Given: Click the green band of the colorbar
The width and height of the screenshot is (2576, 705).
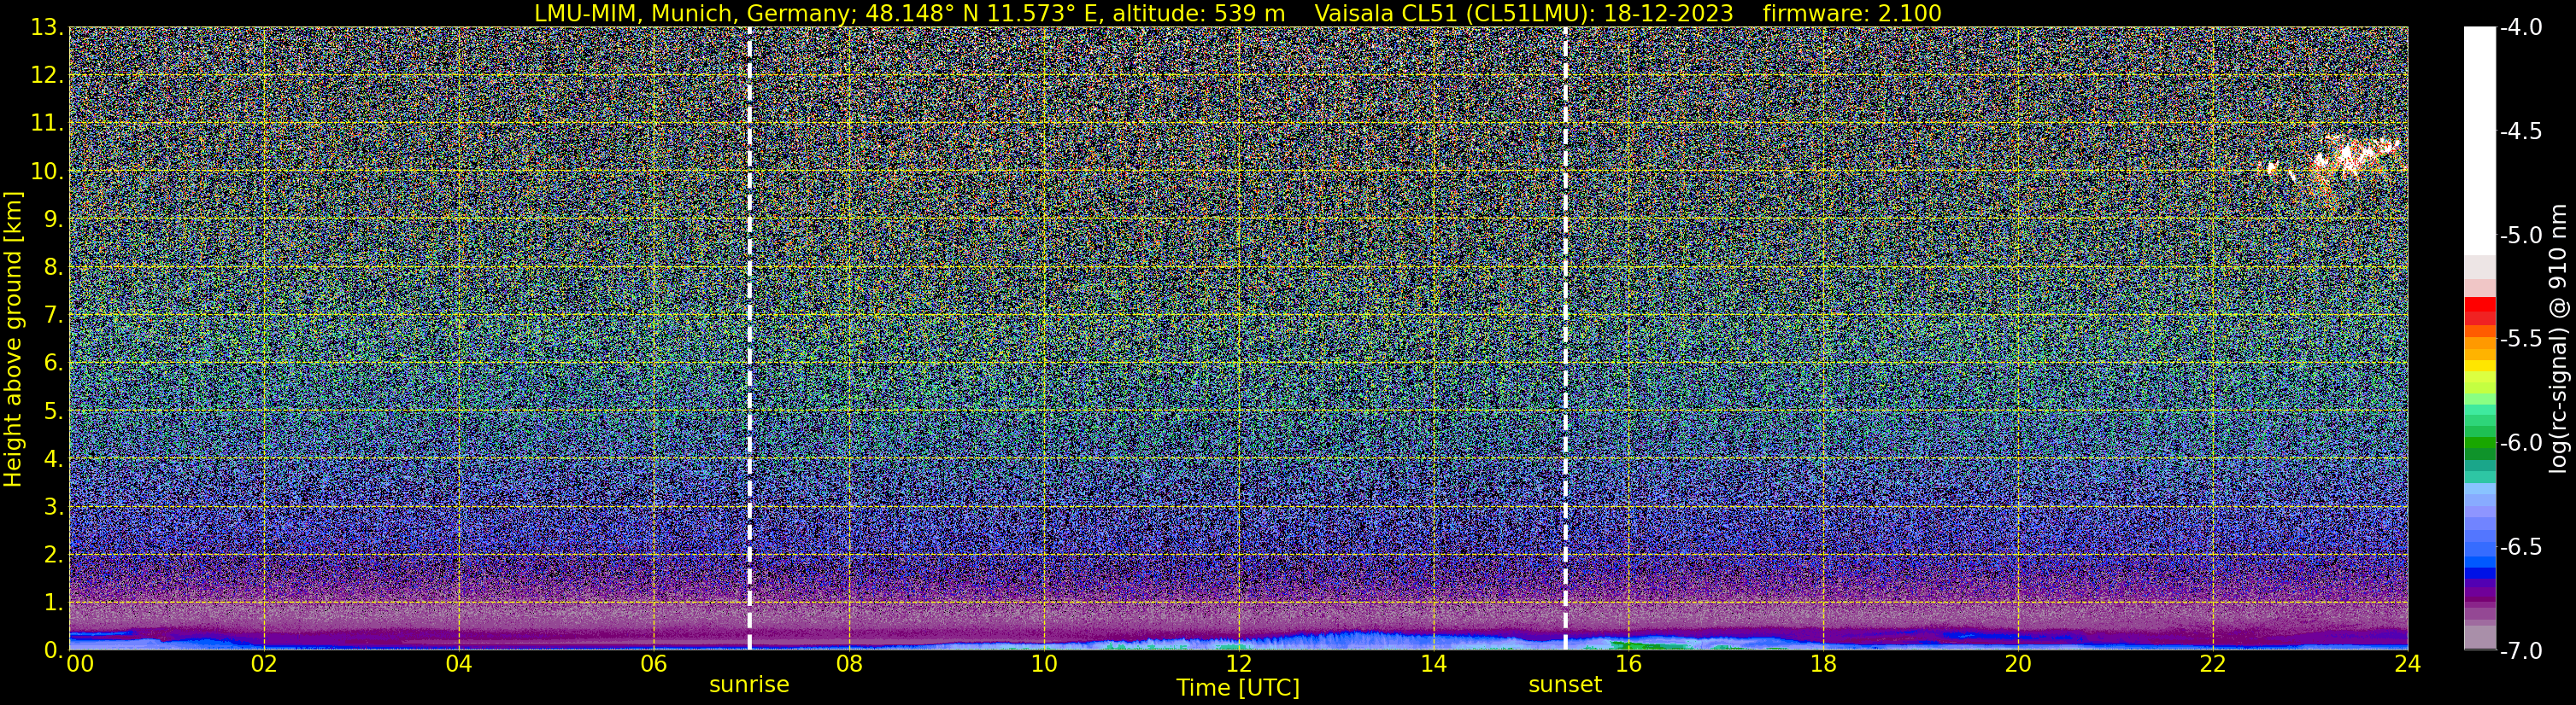Looking at the screenshot, I should click(x=2480, y=446).
